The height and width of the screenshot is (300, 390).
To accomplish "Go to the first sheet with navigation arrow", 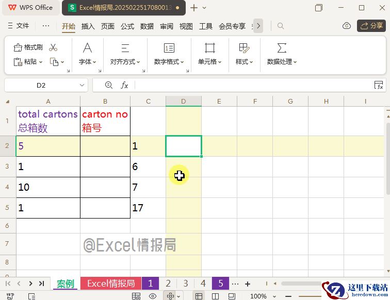I will pyautogui.click(x=8, y=284).
